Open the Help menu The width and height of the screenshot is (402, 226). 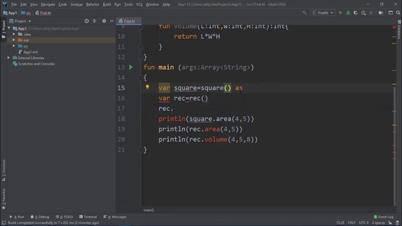[x=166, y=4]
